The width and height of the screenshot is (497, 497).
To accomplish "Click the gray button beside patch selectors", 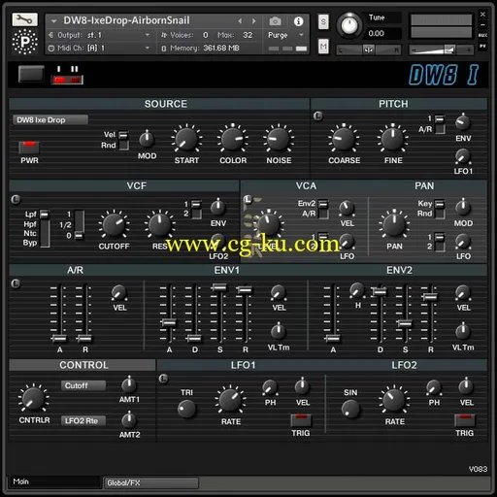I will click(31, 74).
